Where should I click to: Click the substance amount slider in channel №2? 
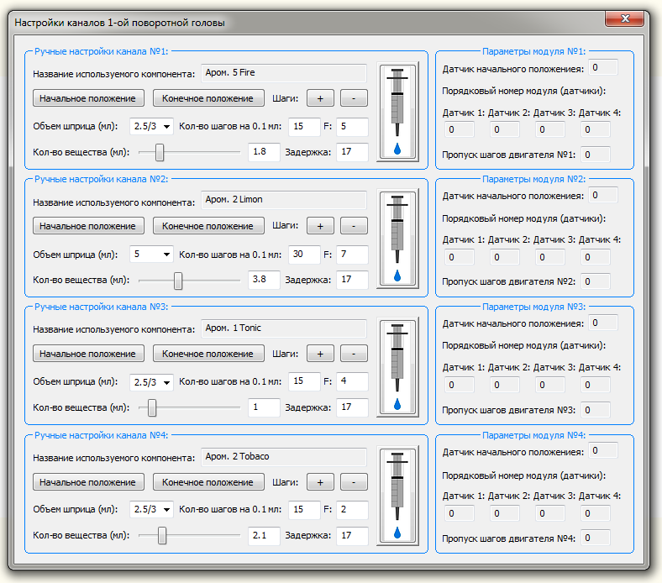point(189,281)
